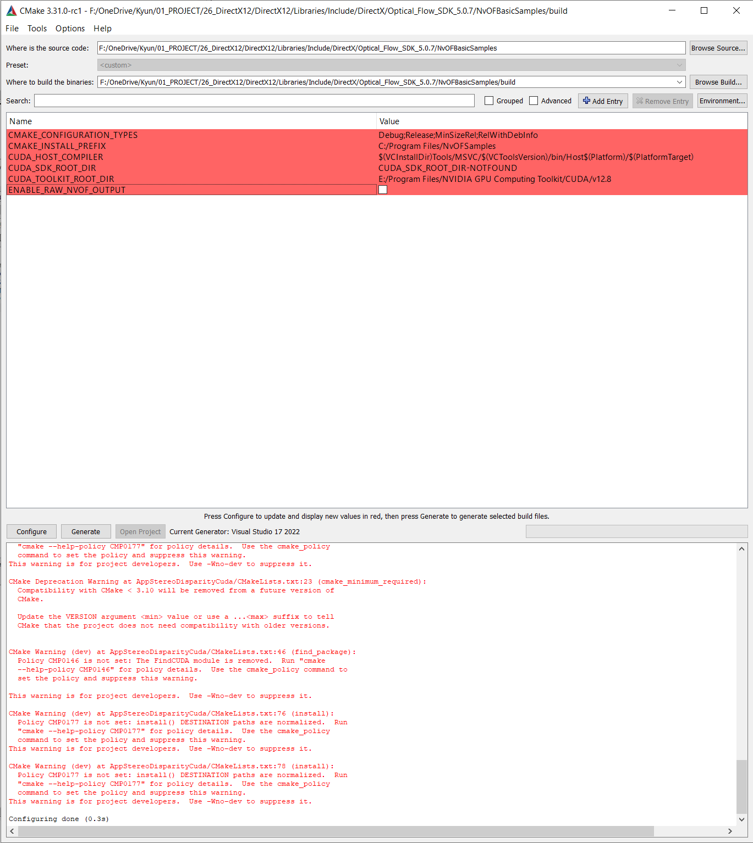
Task: Enable the Advanced checkbox
Action: click(x=534, y=101)
